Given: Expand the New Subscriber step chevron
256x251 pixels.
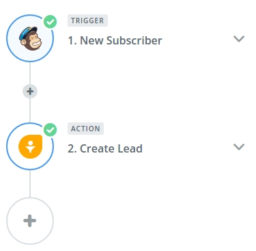Looking at the screenshot, I should point(239,39).
